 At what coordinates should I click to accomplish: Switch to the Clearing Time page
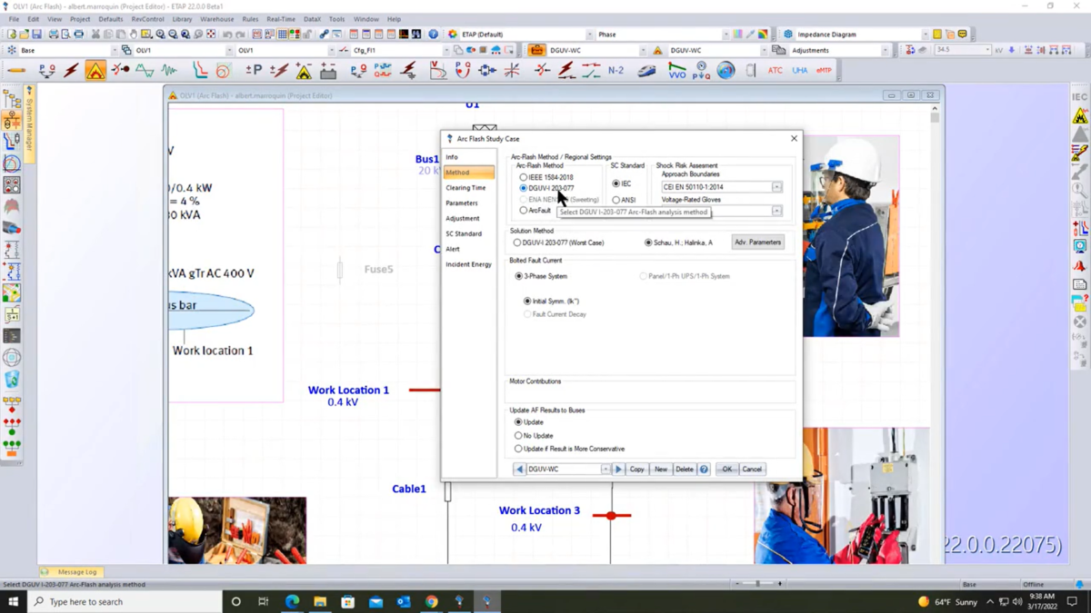pos(465,188)
